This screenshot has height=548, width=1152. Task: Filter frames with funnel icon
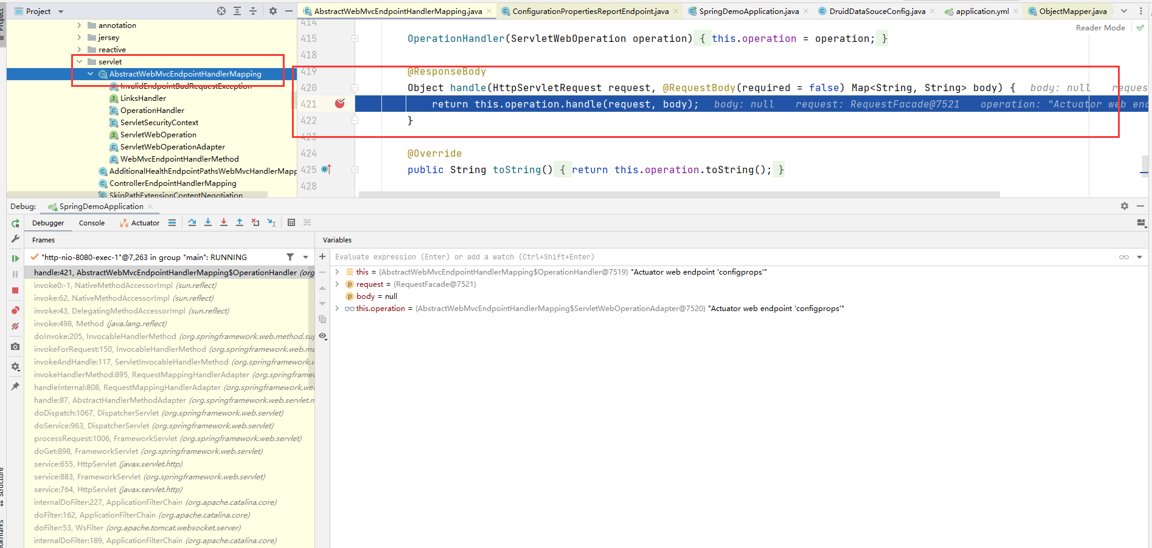(290, 257)
